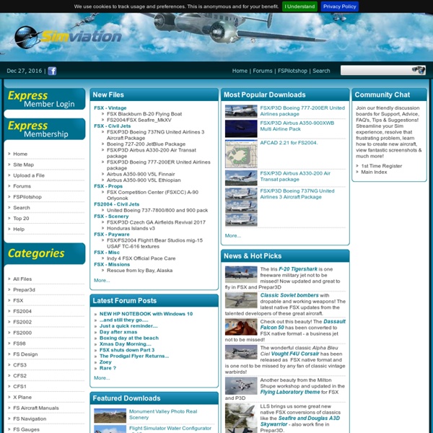
Task: Open Top 20 in the sidebar
Action: [x=21, y=219]
